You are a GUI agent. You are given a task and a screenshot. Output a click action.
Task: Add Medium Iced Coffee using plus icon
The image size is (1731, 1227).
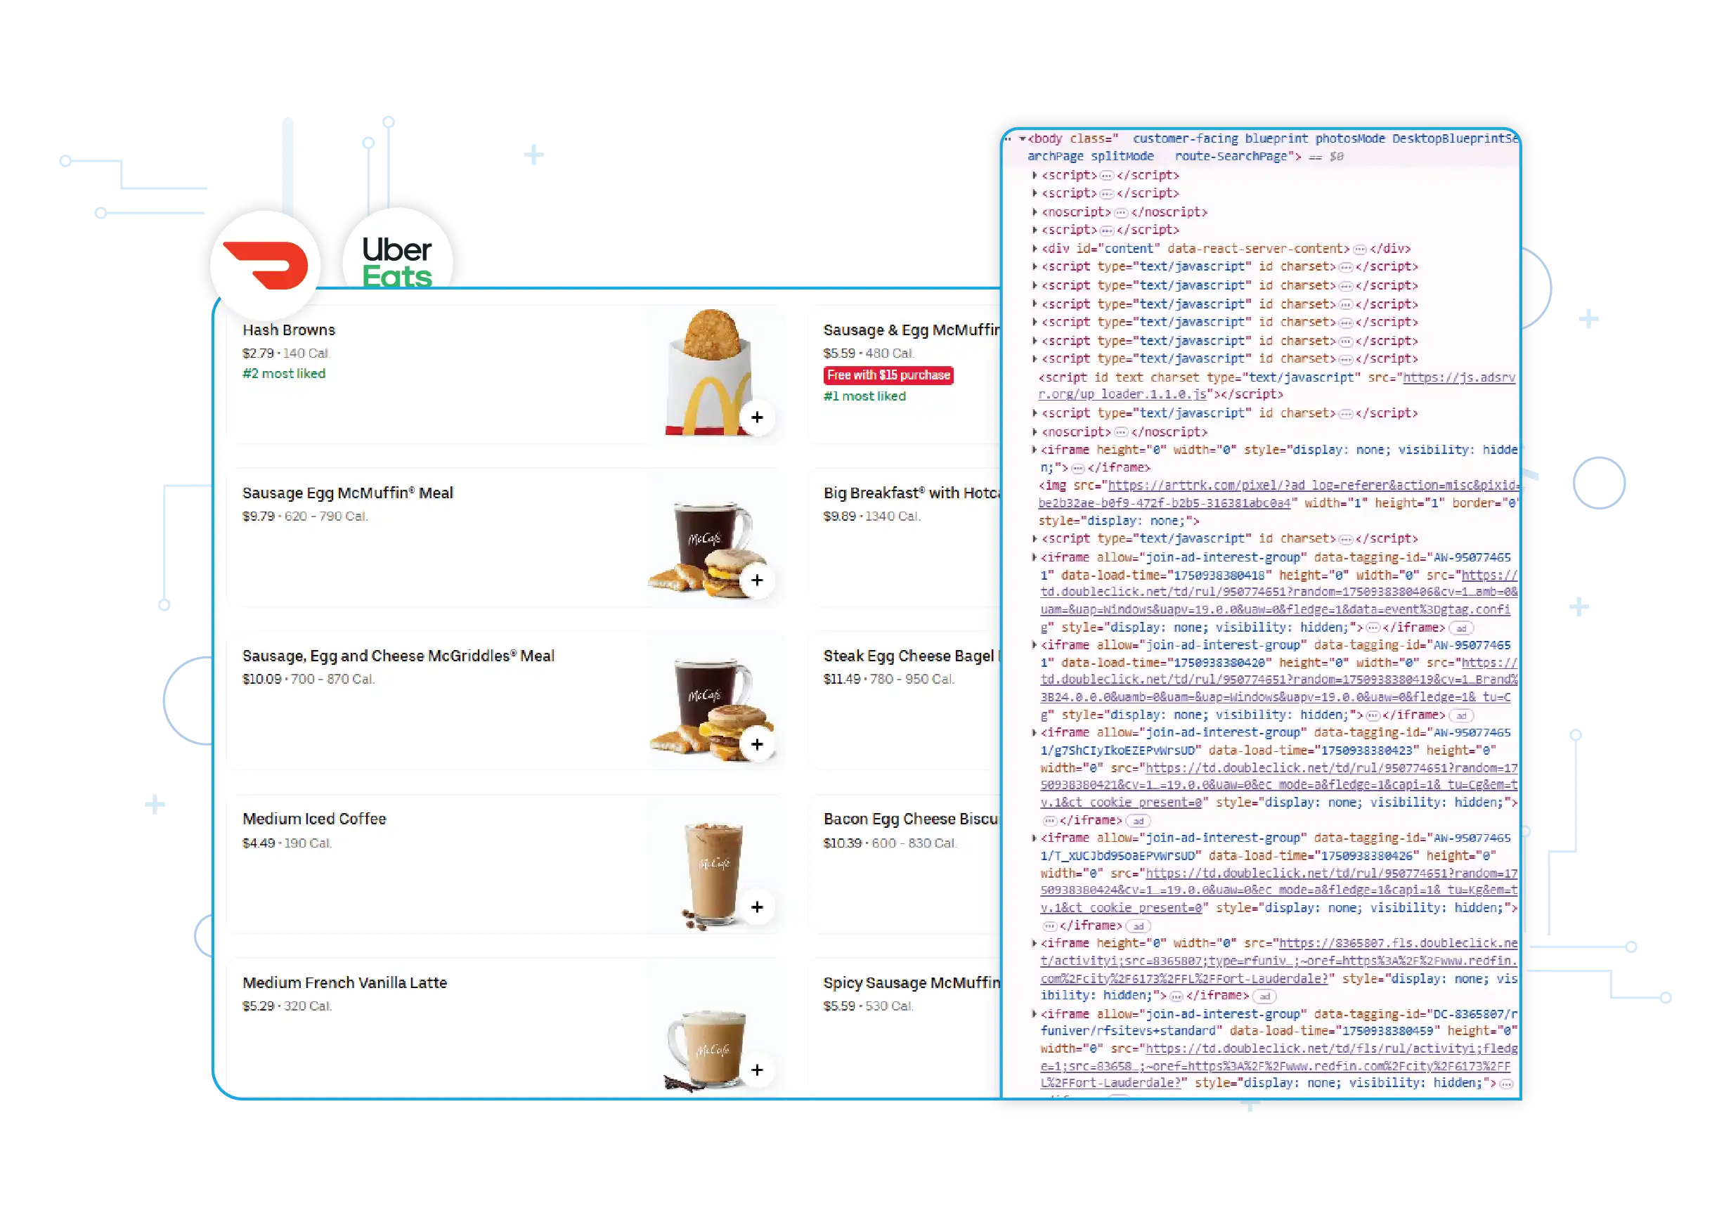point(758,907)
